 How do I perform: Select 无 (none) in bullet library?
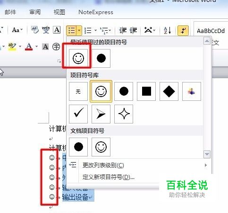coord(78,91)
